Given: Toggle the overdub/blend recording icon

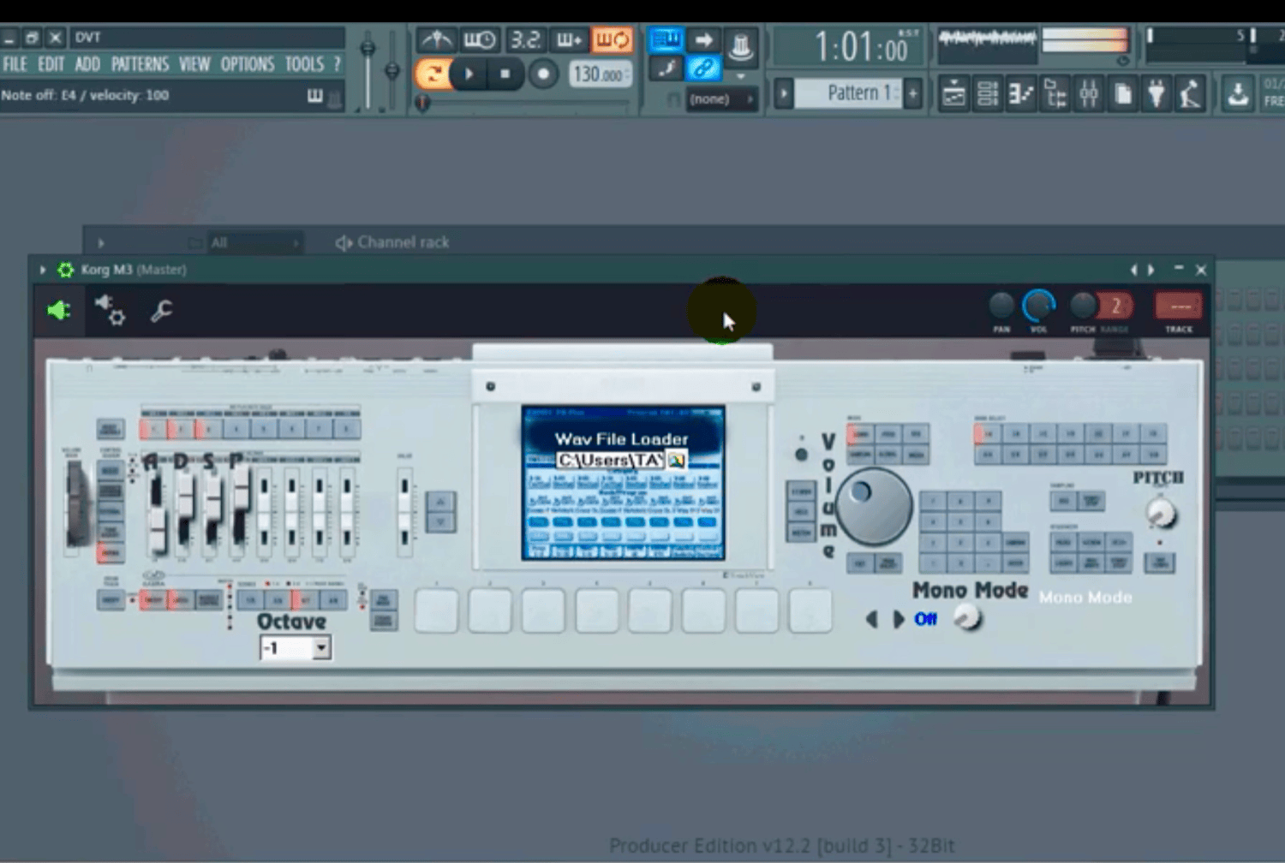Looking at the screenshot, I should point(569,39).
